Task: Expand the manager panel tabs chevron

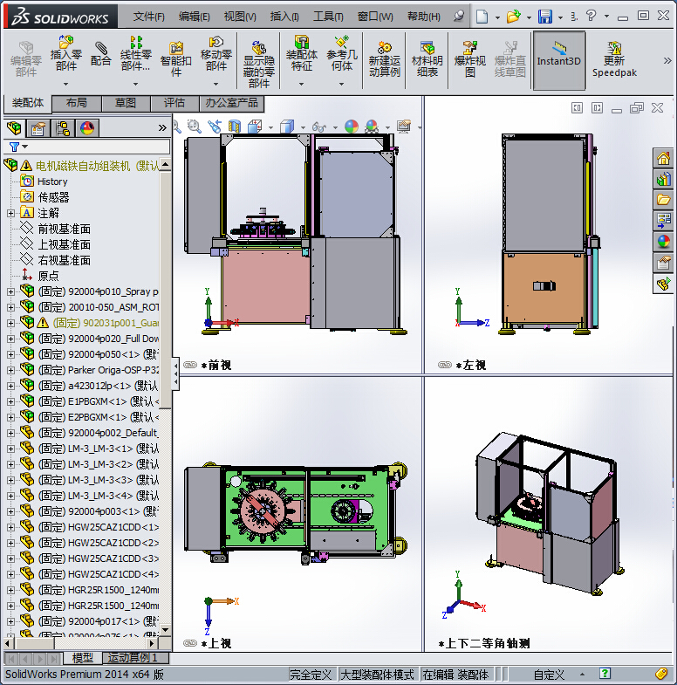Action: [x=162, y=128]
